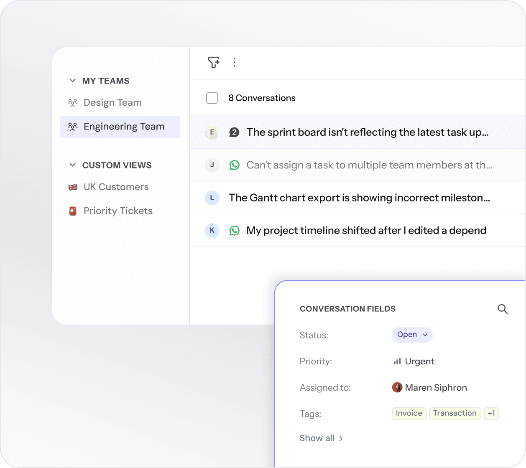Screen dimensions: 526x468
Task: Change the Urgent priority value
Action: coord(419,361)
